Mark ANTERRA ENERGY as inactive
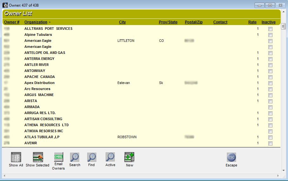This screenshot has height=181, width=288. click(270, 59)
